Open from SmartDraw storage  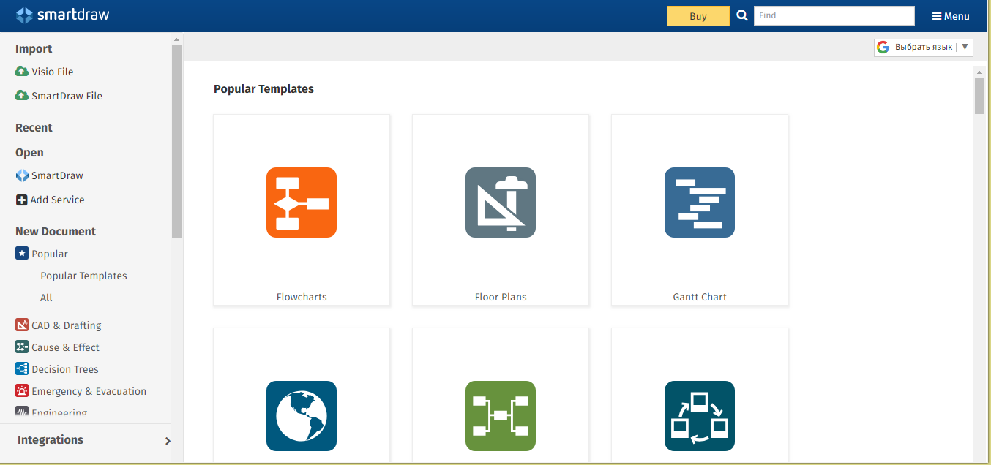[x=57, y=175]
